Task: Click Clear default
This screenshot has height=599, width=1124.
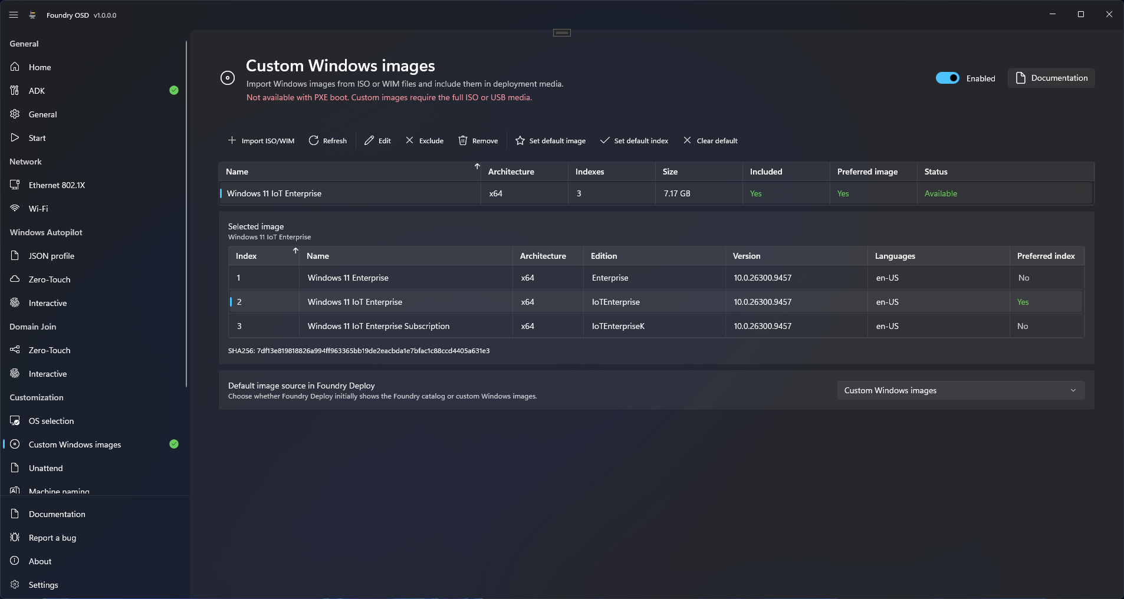Action: [x=711, y=140]
